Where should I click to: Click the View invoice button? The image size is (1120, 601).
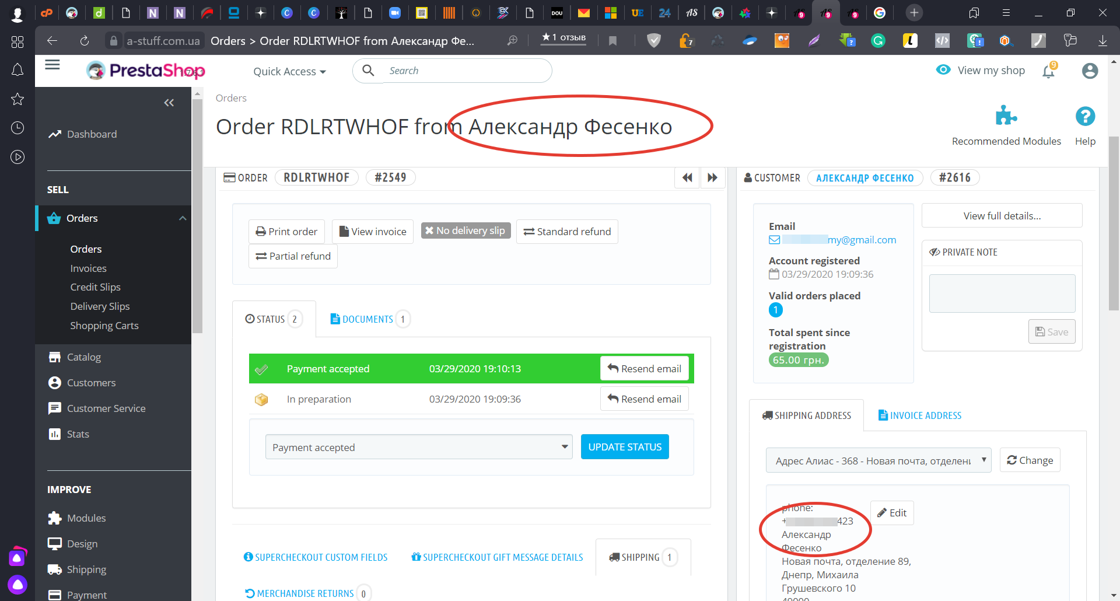coord(373,232)
